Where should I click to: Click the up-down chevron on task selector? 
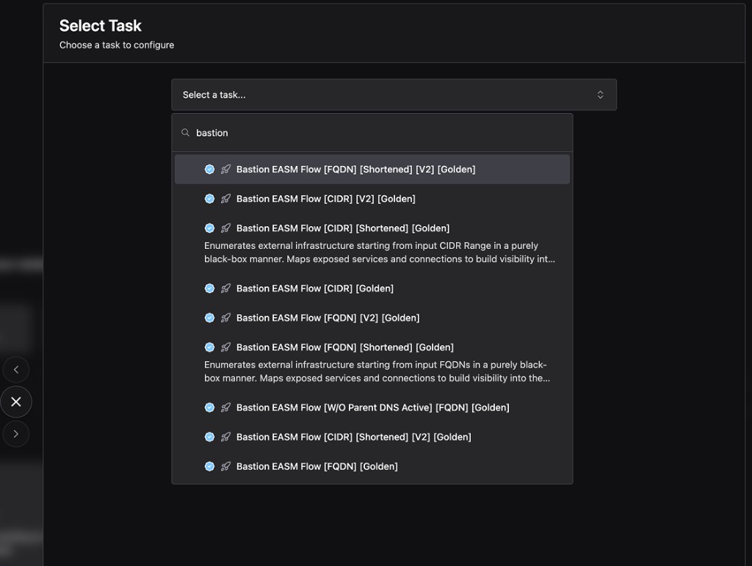coord(600,95)
